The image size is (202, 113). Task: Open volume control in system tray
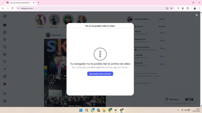tap(185, 110)
